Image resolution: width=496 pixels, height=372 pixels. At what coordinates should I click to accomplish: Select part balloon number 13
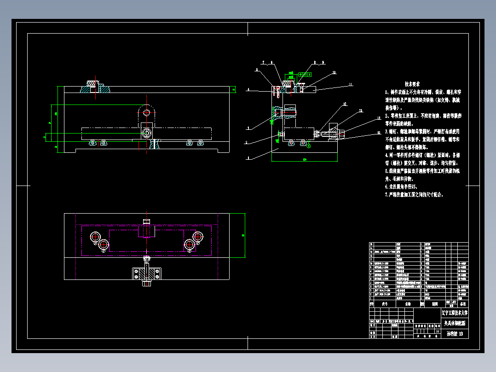click(x=361, y=111)
